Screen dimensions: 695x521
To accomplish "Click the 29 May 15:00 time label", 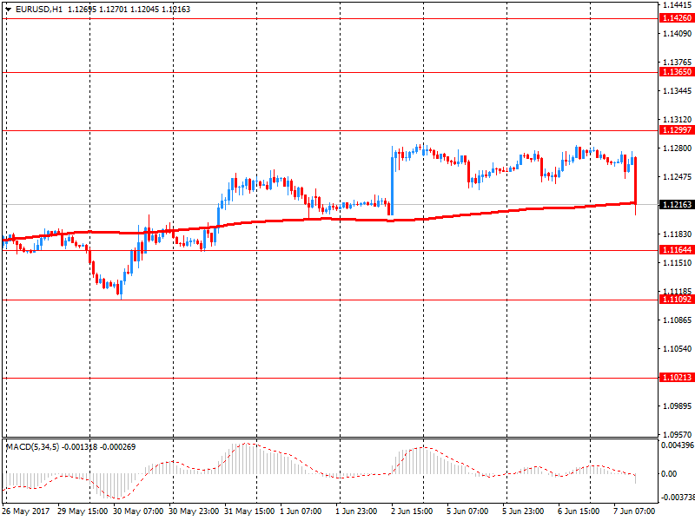I will [83, 511].
